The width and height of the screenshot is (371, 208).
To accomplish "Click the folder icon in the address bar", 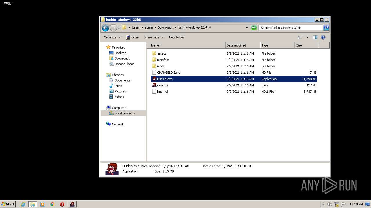I will [124, 27].
